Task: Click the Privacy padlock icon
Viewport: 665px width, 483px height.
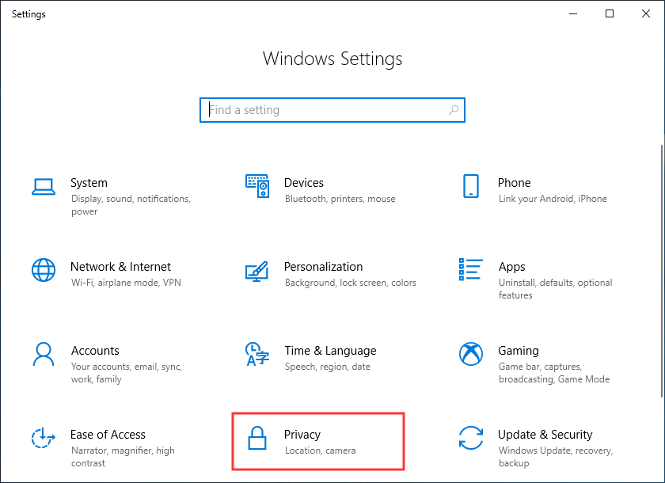Action: 257,438
